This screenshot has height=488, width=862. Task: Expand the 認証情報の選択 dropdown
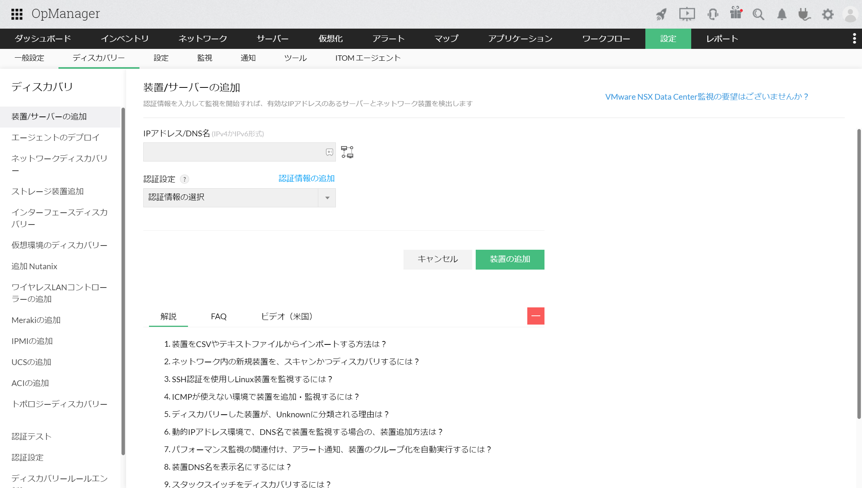(327, 198)
